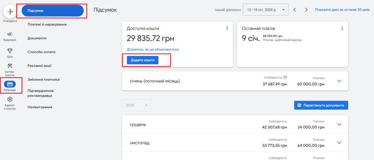Click січень payments value 60 000,00 грн
The height and width of the screenshot is (160, 374).
(x=311, y=84)
